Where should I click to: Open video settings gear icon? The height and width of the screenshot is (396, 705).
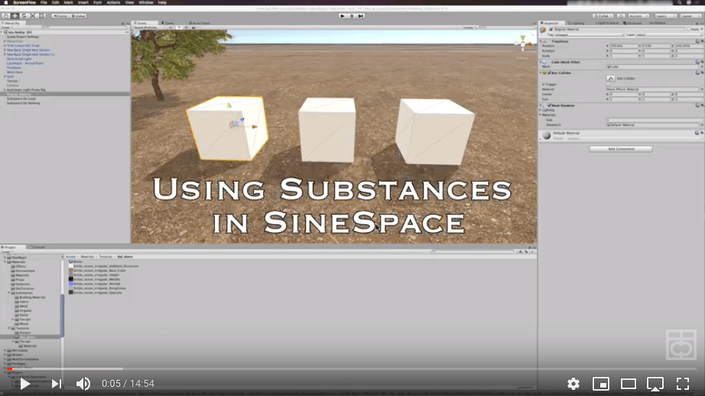[573, 384]
